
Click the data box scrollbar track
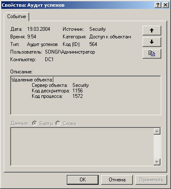pyautogui.click(x=157, y=147)
